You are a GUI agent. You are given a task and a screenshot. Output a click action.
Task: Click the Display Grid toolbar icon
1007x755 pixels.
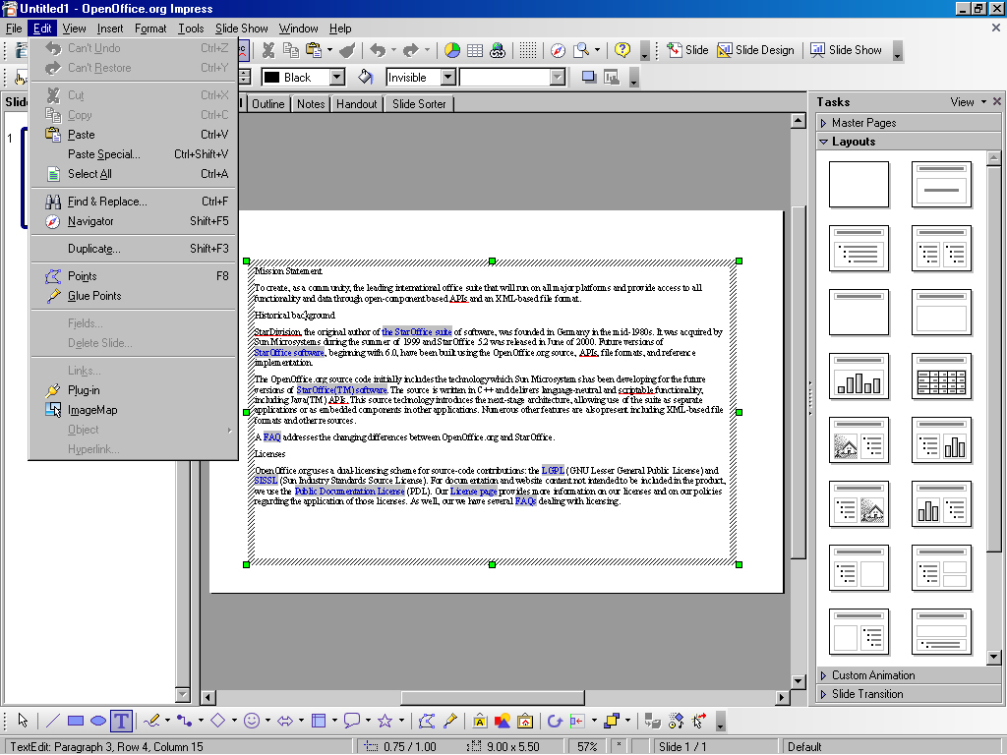tap(528, 50)
